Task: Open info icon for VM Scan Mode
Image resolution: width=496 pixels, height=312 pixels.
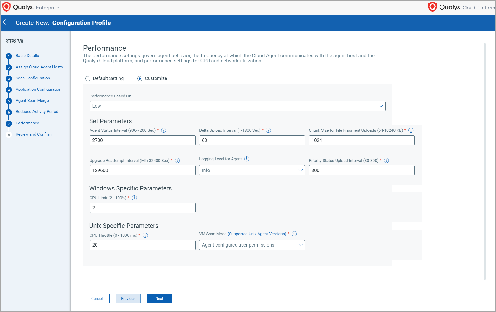Action: coord(294,234)
